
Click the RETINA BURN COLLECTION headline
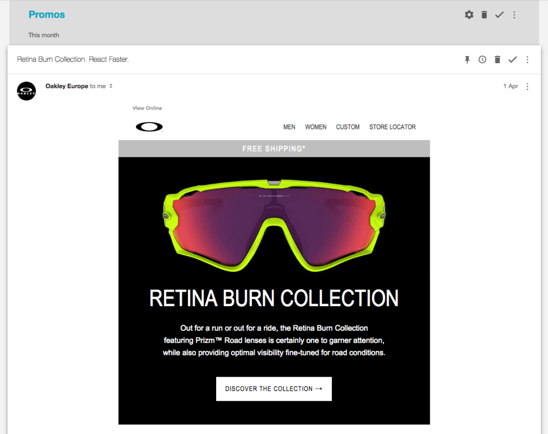(274, 298)
